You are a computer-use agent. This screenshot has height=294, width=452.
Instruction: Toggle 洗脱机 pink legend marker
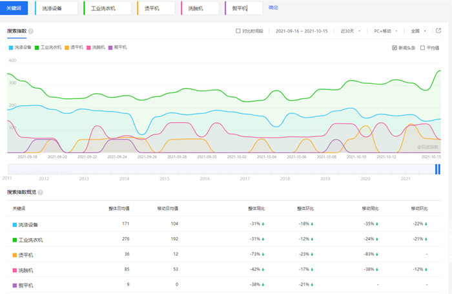(89, 47)
